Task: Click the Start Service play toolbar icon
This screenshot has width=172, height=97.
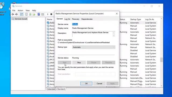Action: [x=48, y=14]
